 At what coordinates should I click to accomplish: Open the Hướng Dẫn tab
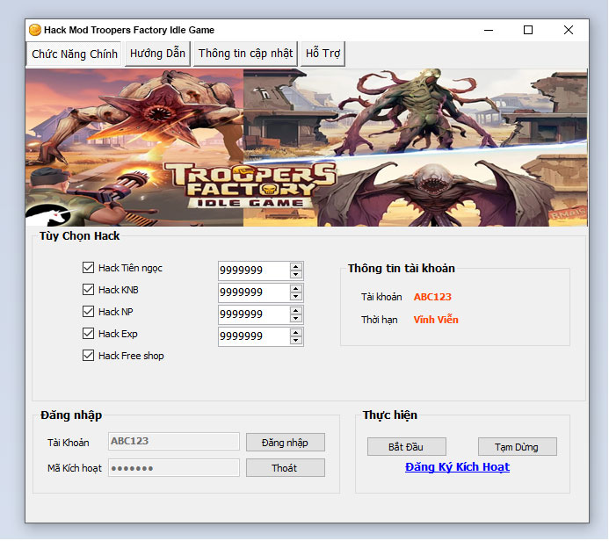(157, 54)
